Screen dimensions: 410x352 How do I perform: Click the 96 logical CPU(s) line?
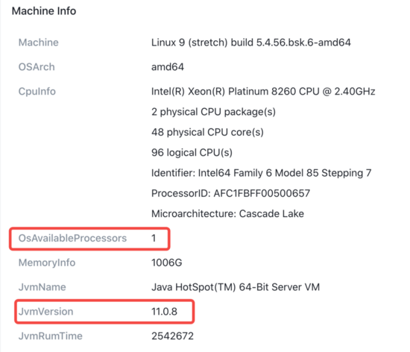192,153
